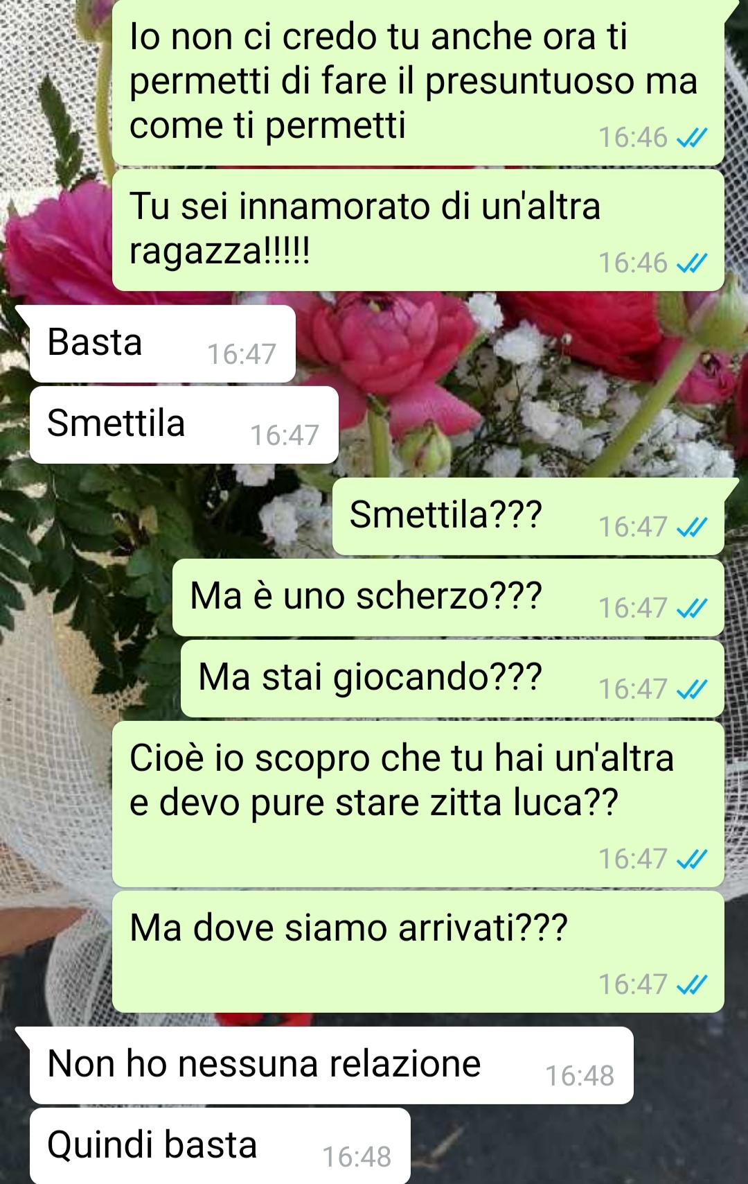Tap the read ticks on 'Ma stai giocando???' message
748x1184 pixels.
[x=691, y=689]
